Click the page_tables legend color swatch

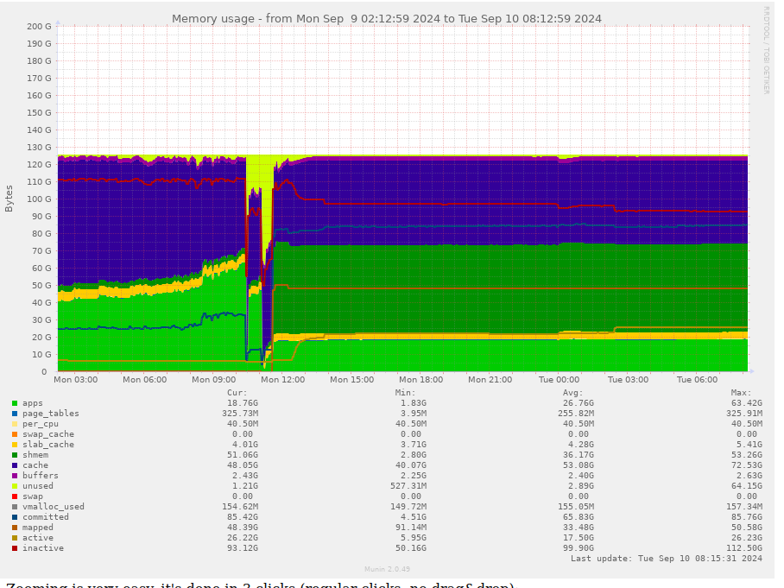point(15,414)
